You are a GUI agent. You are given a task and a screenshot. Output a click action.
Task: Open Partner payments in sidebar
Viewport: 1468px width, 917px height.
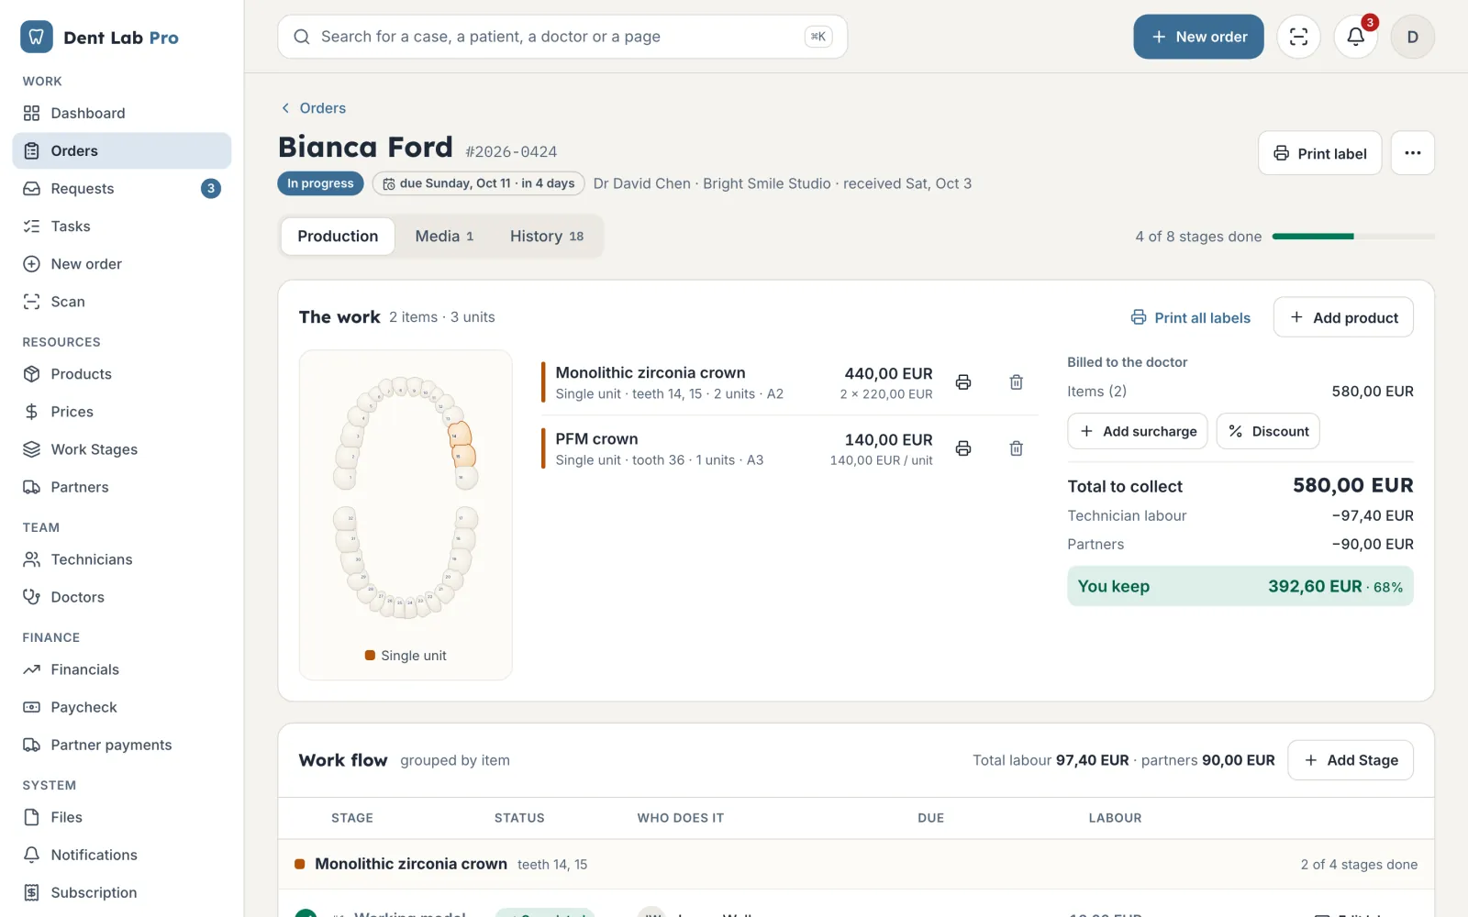(122, 744)
